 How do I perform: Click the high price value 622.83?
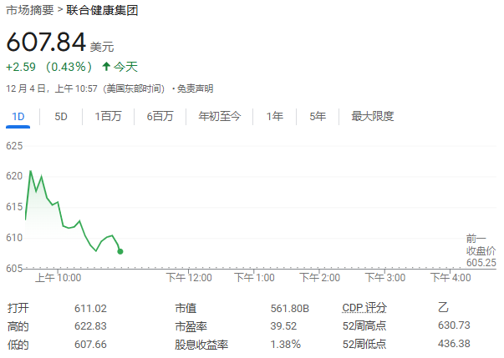[x=90, y=326]
